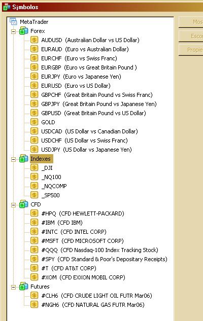Select #INTC (CFD INTEL CORP) entry

[74, 232]
